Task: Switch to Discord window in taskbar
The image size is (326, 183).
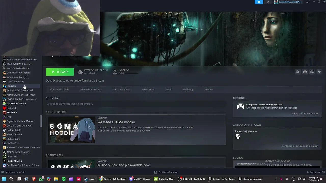Action: click(140, 179)
